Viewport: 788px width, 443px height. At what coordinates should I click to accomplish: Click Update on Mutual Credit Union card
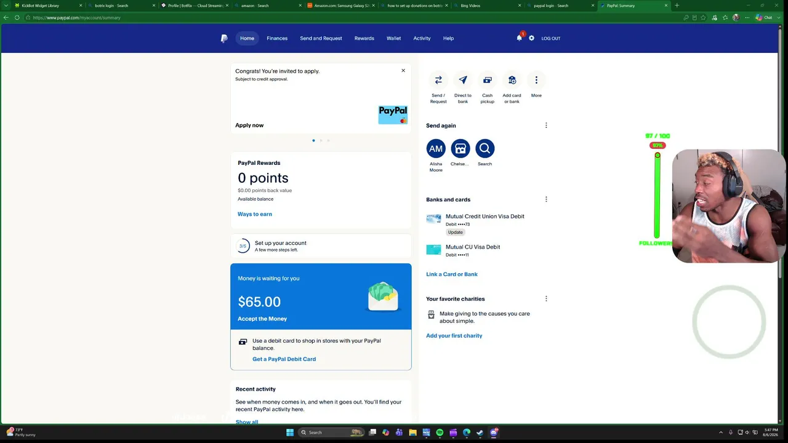456,233
